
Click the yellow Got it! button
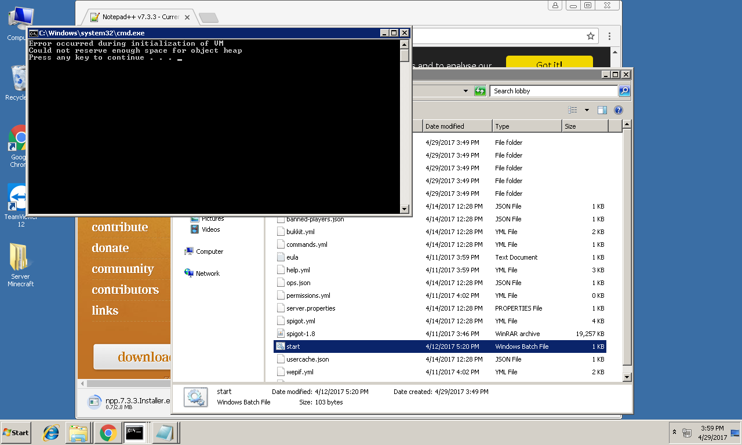pyautogui.click(x=549, y=64)
